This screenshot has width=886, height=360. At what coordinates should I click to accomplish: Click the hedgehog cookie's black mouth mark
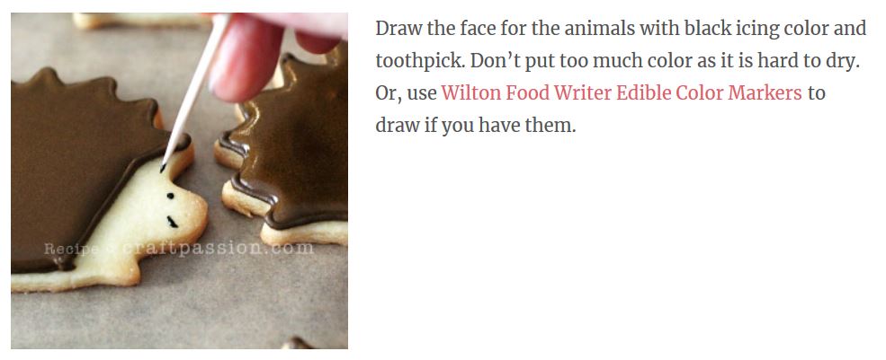172,222
